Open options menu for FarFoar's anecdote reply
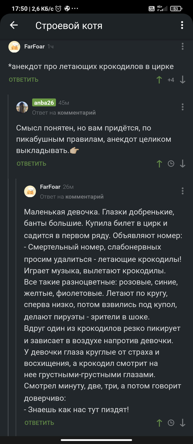This screenshot has width=193, height=444. pos(183,191)
